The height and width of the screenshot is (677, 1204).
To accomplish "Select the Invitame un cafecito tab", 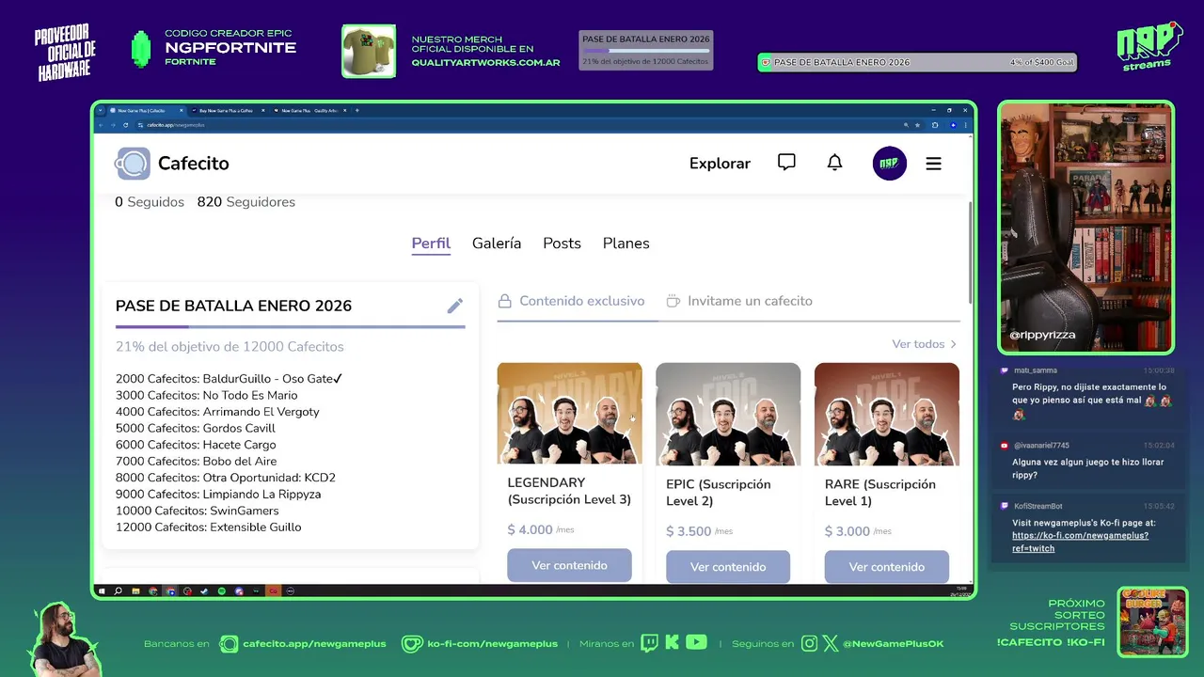I will [x=739, y=301].
